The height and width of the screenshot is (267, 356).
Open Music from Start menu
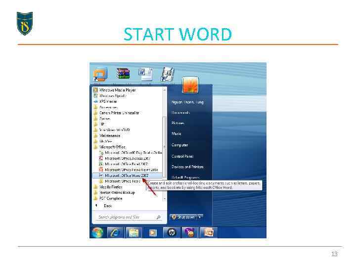[x=177, y=133]
